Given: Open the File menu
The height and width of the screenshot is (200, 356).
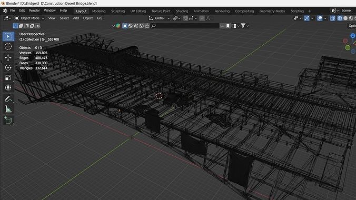Looking at the screenshot, I should (13, 11).
